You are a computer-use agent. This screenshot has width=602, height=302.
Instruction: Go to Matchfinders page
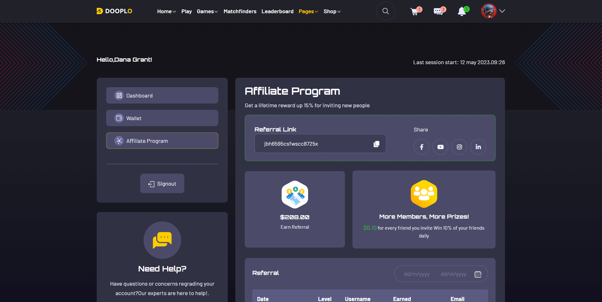240,11
